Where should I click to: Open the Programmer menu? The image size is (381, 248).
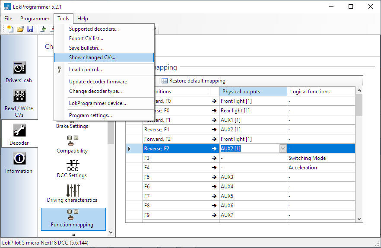coord(35,19)
